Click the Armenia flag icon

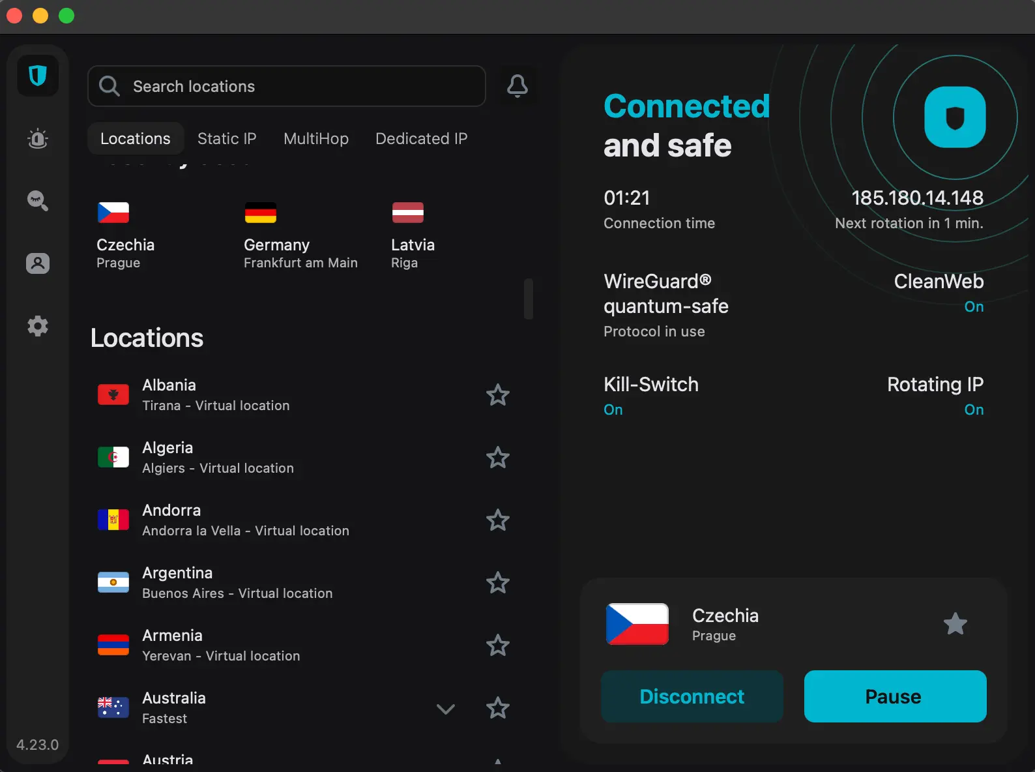click(113, 645)
